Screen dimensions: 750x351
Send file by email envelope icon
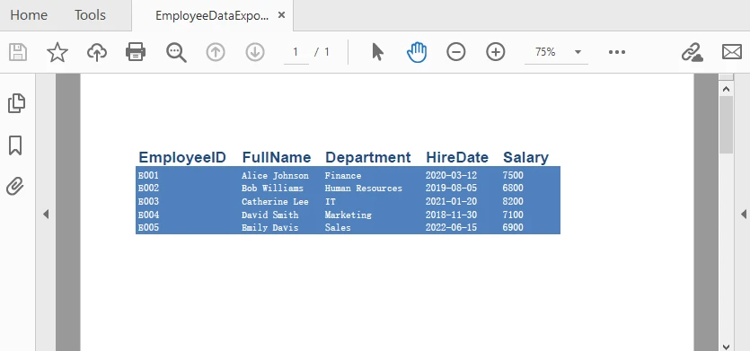(731, 52)
